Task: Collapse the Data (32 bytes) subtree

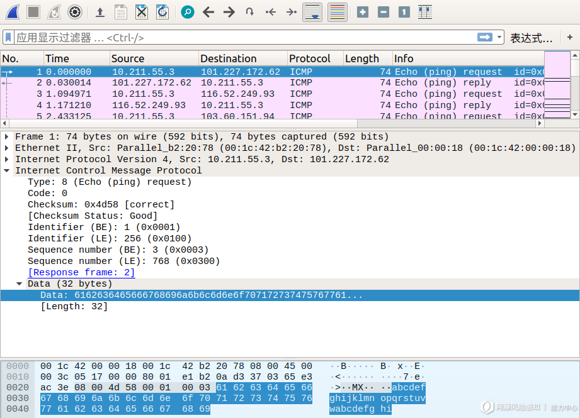Action: click(x=20, y=283)
